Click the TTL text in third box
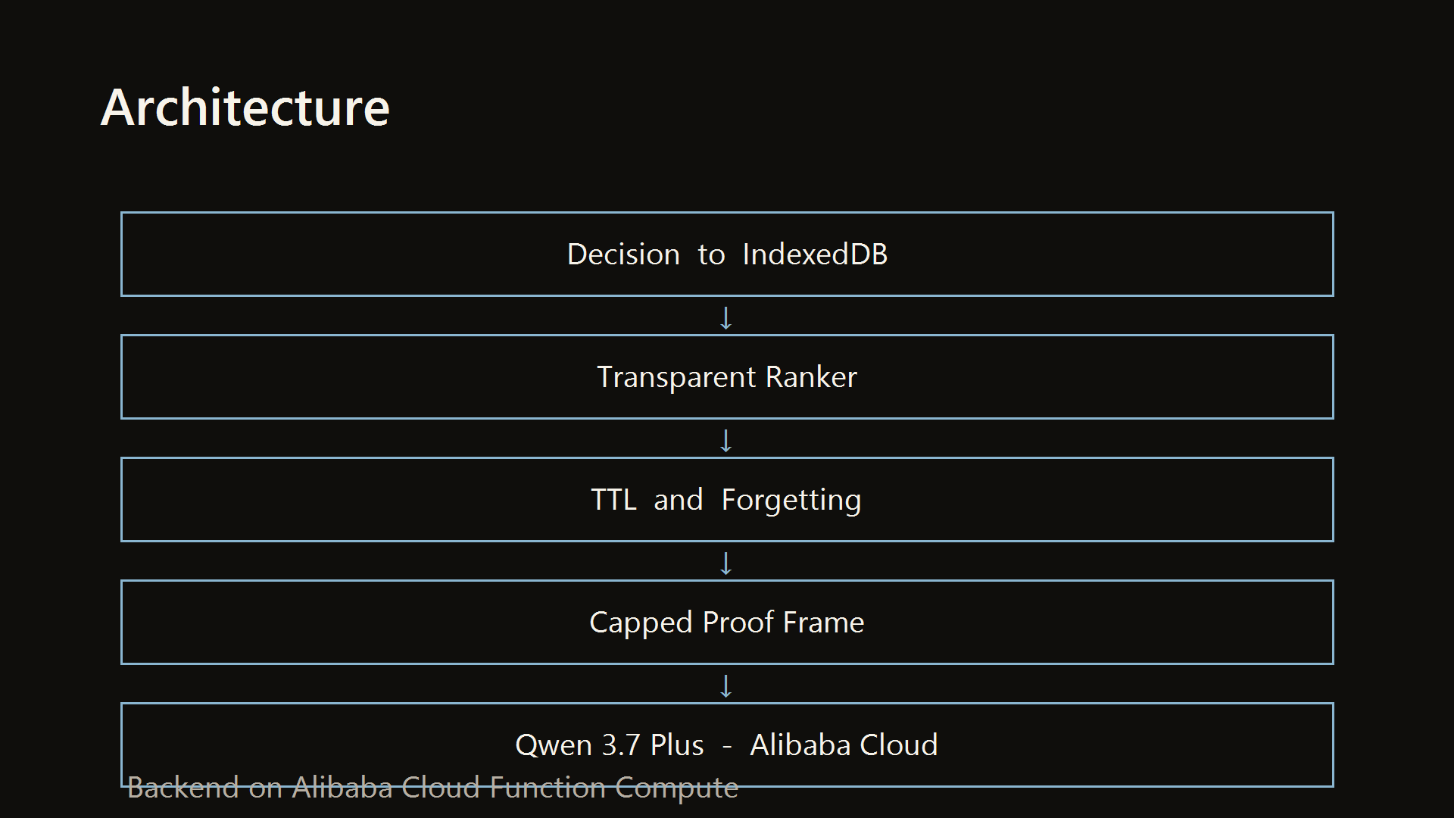The height and width of the screenshot is (818, 1454). point(613,500)
